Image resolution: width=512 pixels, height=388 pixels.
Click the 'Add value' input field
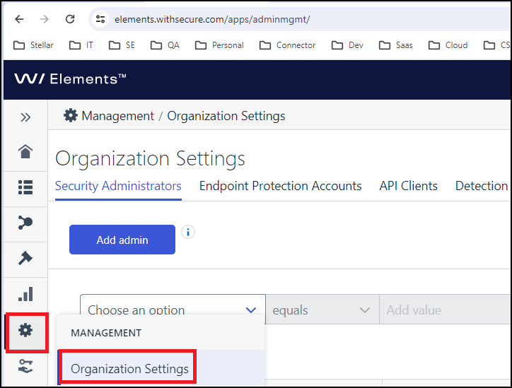[x=446, y=310]
